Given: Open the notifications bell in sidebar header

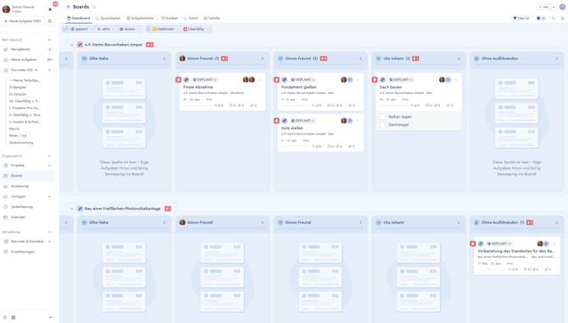Looking at the screenshot, I should tap(50, 9).
